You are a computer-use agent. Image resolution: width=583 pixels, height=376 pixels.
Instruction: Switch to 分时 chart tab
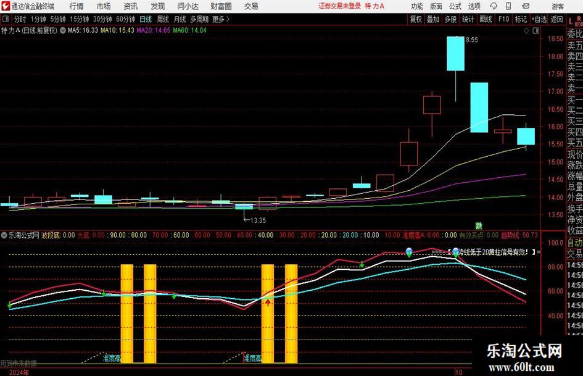pos(20,19)
